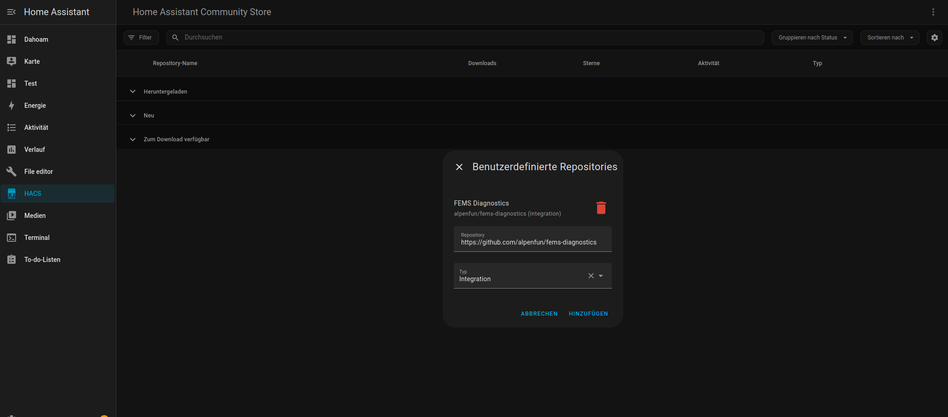Open the Verlauf chart icon
948x417 pixels.
point(11,150)
